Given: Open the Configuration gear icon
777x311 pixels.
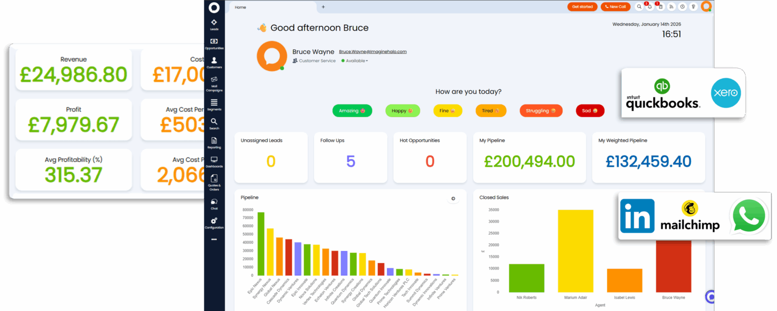Looking at the screenshot, I should pos(214,222).
